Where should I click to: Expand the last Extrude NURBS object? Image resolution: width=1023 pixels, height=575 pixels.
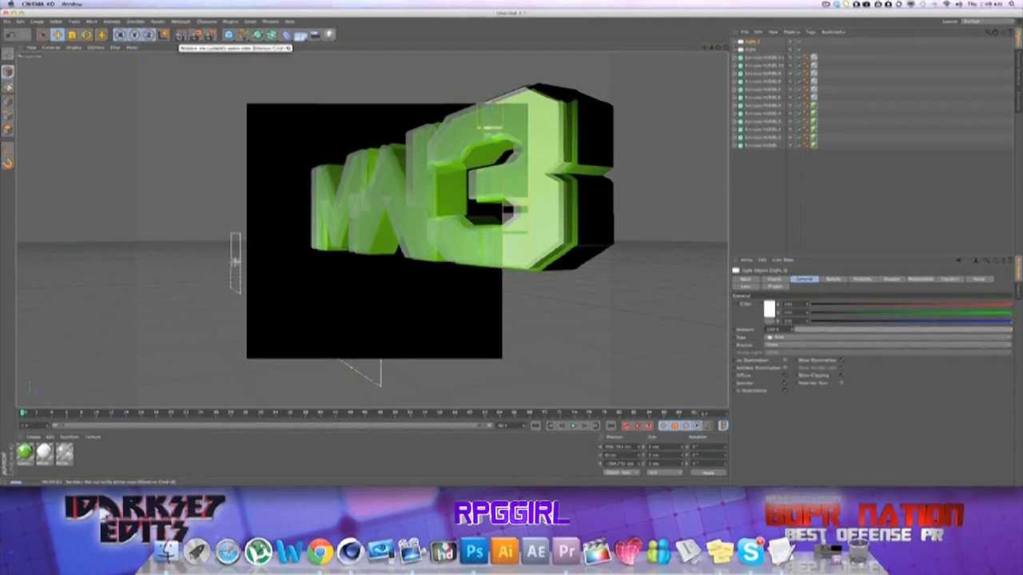(x=734, y=145)
